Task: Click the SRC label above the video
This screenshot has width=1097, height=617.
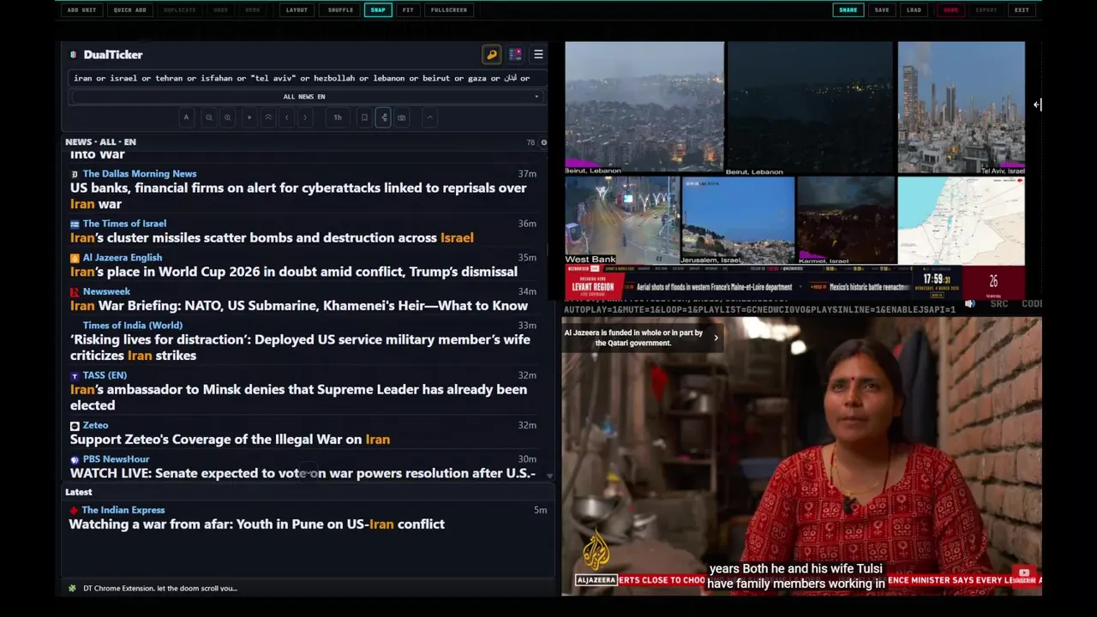Action: [998, 304]
